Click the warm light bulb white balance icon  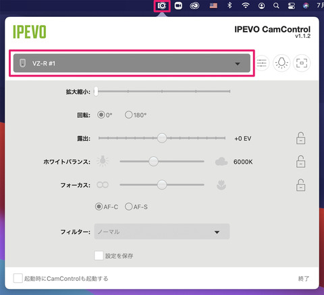103,161
